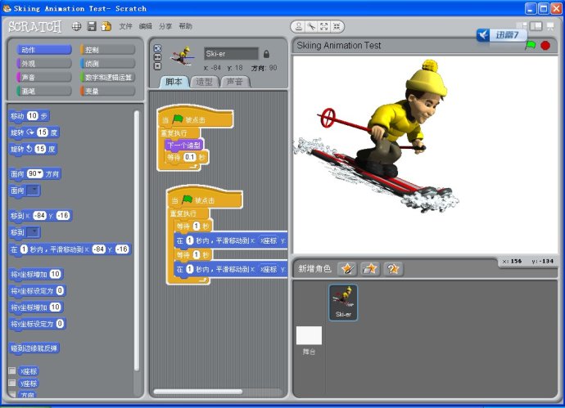This screenshot has width=565, height=408.
Task: Select the duplicate stamp tool
Action: point(299,26)
